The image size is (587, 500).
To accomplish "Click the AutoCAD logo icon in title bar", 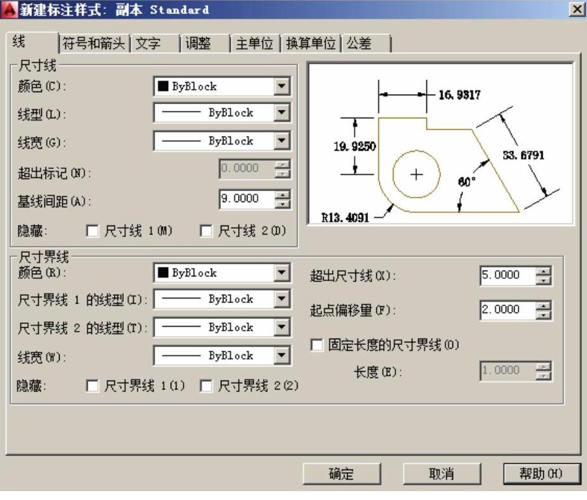I will coord(8,10).
